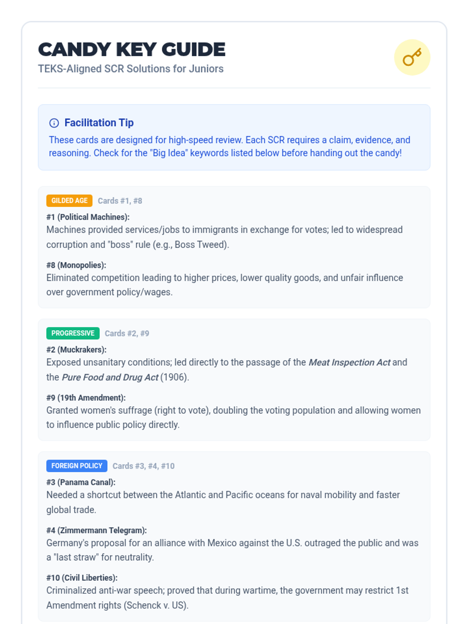The width and height of the screenshot is (468, 624).
Task: Click the 'Cards #1, #8' label
Action: pyautogui.click(x=120, y=201)
